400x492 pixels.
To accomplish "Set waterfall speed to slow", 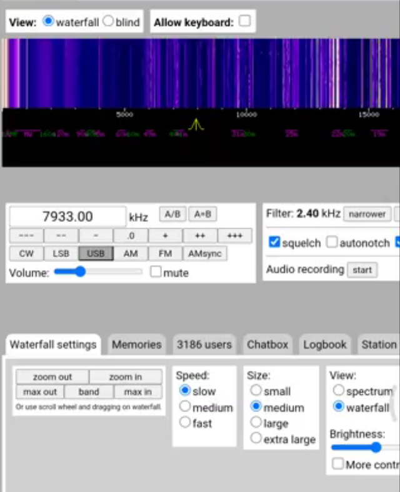I will pos(185,390).
